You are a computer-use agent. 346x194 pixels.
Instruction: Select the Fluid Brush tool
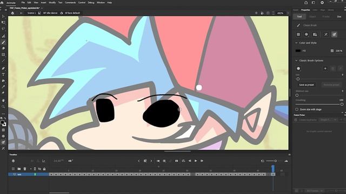[x=3, y=36]
